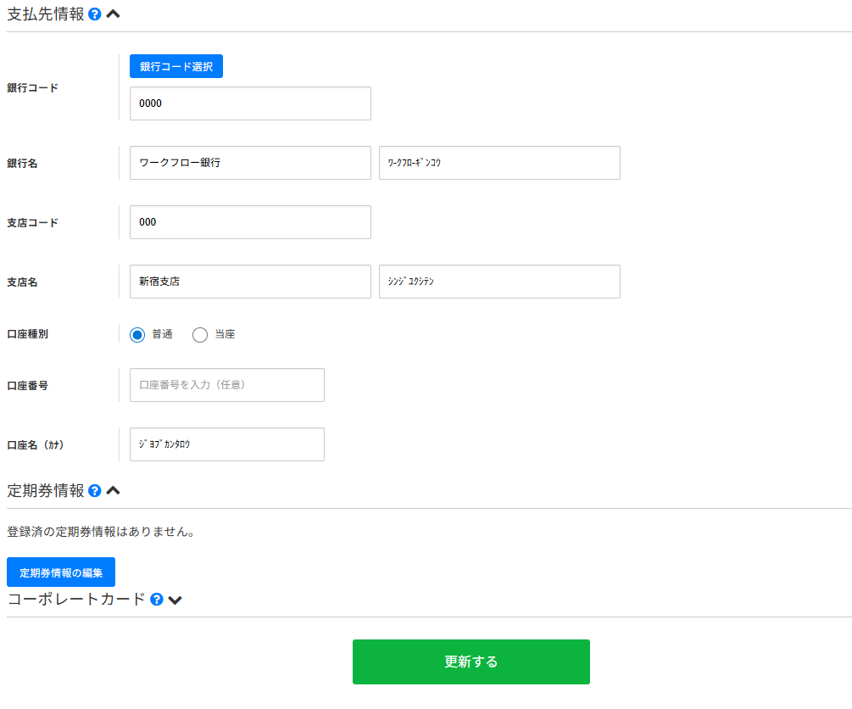Screen dimensions: 852x709
Task: Select the branch code field showing 000
Action: [x=249, y=221]
